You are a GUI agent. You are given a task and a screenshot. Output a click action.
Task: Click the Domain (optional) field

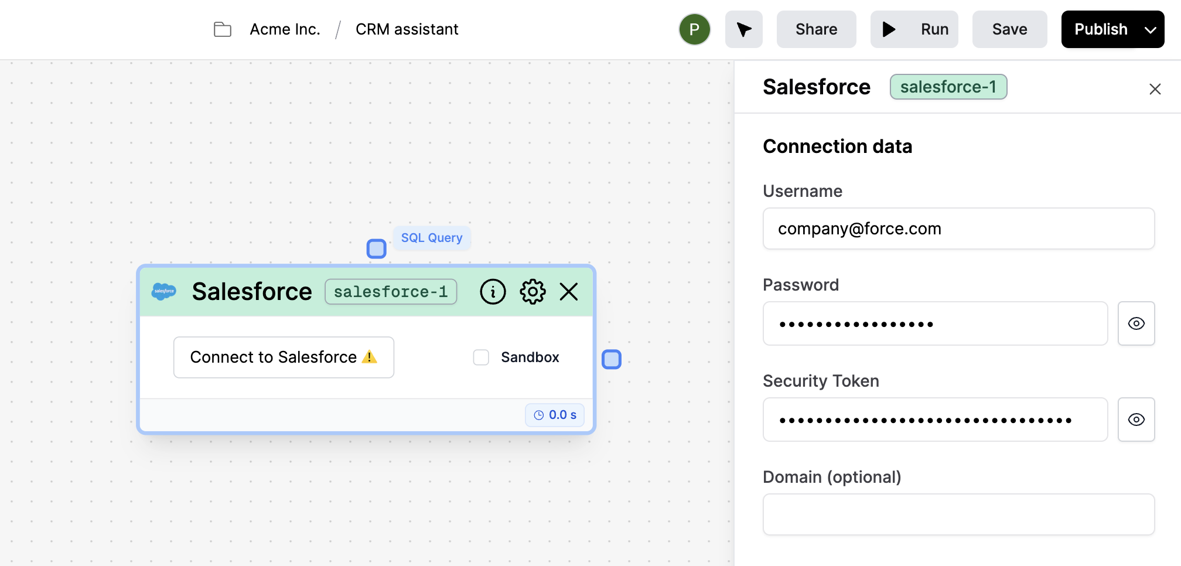coord(958,514)
